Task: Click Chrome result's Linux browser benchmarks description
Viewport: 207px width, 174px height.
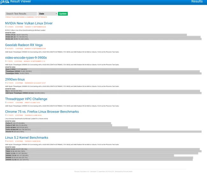Action: (x=26, y=119)
